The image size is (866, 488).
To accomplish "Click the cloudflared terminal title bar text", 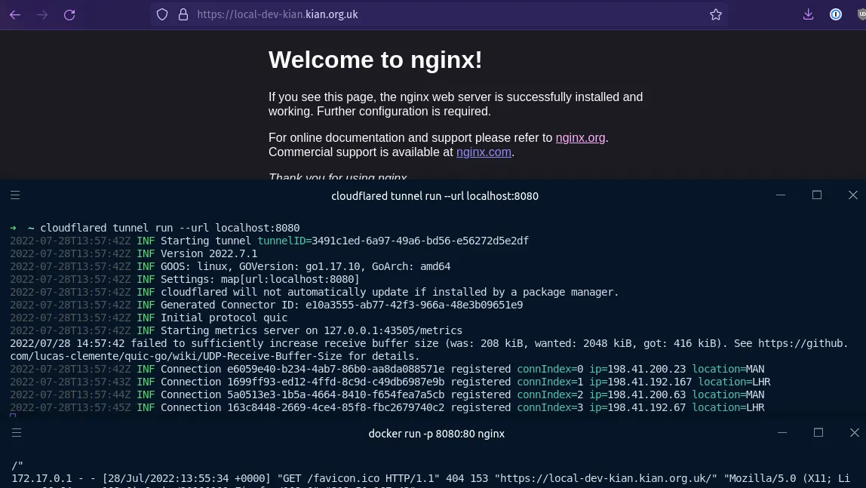I will coord(435,196).
